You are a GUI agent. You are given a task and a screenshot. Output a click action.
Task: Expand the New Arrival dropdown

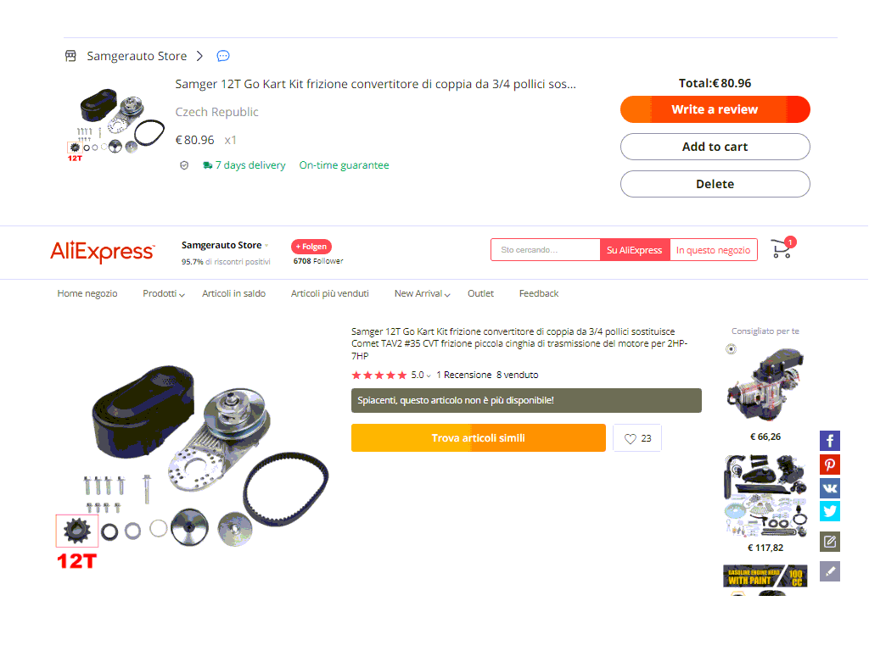(422, 293)
